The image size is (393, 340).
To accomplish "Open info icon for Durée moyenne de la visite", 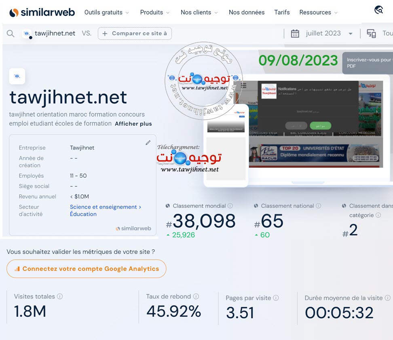I will point(387,298).
